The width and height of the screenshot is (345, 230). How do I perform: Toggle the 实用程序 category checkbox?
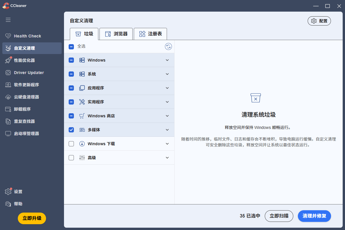[x=71, y=102]
